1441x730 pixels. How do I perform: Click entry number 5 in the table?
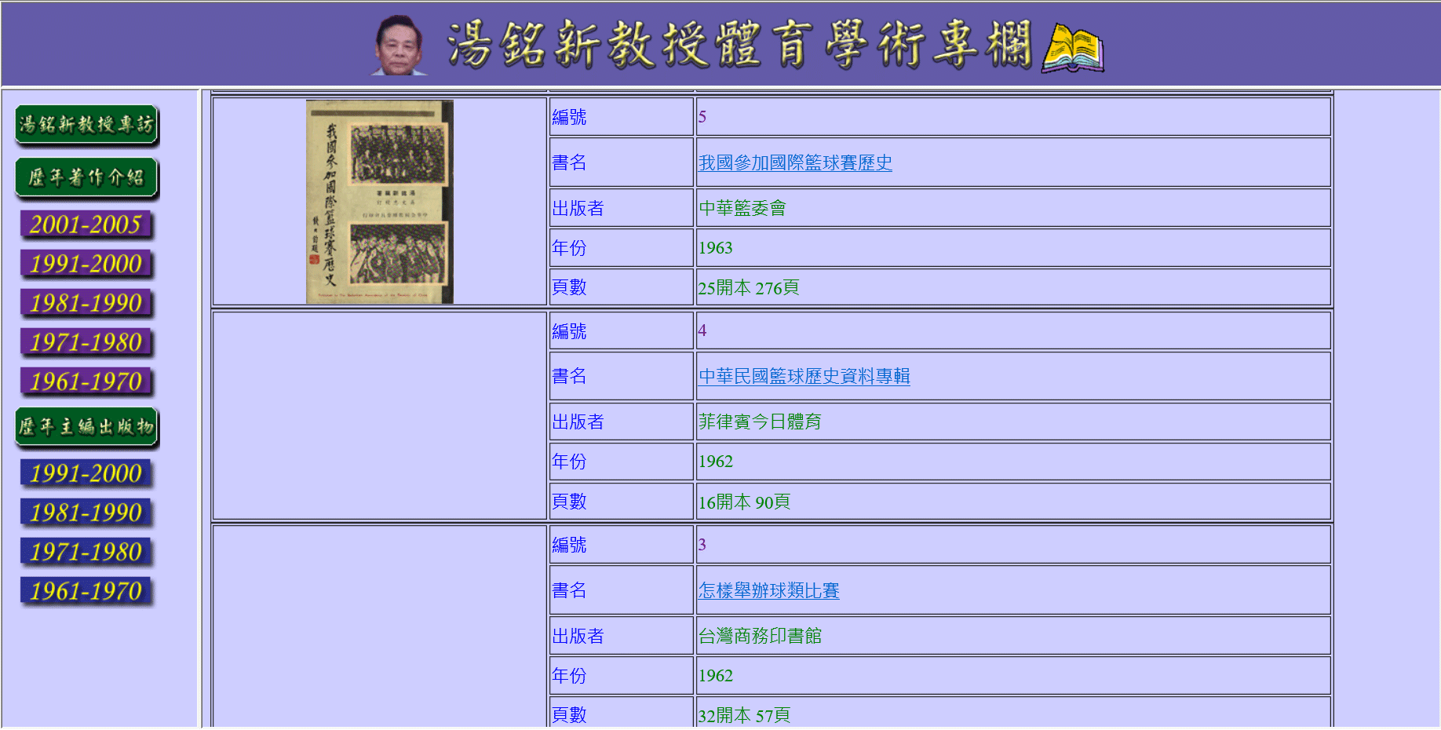pyautogui.click(x=702, y=117)
